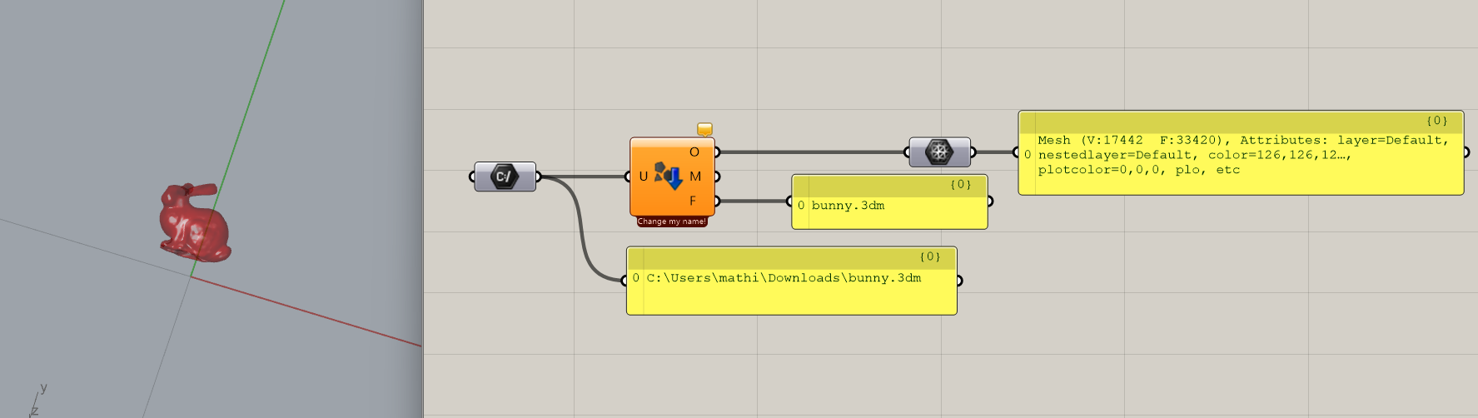Click the {0} path header of the bunny.3dm panel

[x=960, y=185]
